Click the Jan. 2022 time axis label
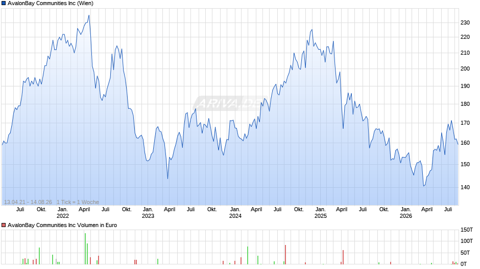Screen dimensions: 480x269 (63, 213)
